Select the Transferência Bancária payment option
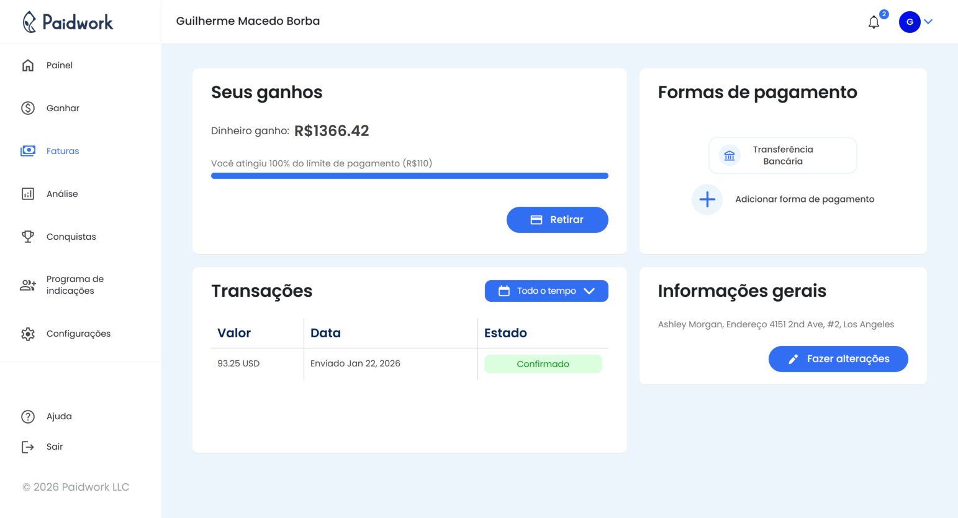The width and height of the screenshot is (958, 518). [x=782, y=155]
